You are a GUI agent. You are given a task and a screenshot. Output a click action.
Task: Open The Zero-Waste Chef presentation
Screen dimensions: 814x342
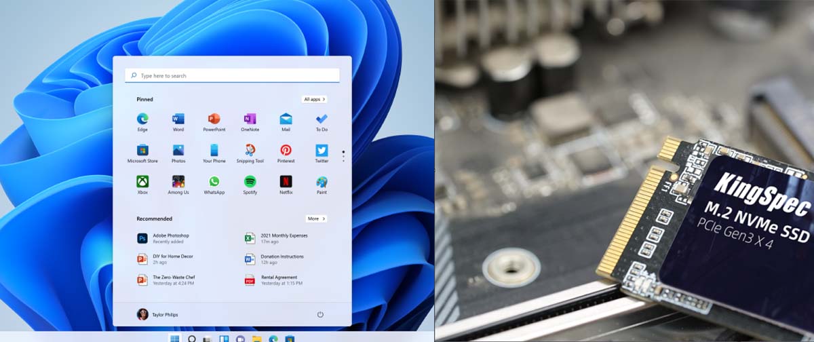[166, 280]
